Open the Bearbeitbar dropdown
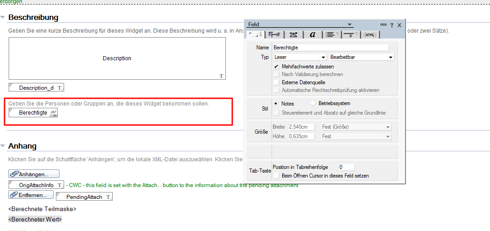Image resolution: width=490 pixels, height=231 pixels. tap(390, 58)
